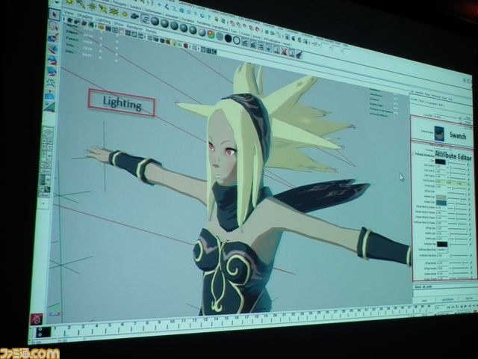This screenshot has width=478, height=359.
Task: Click the Select button below Attribute Editor
Action: [x=424, y=301]
